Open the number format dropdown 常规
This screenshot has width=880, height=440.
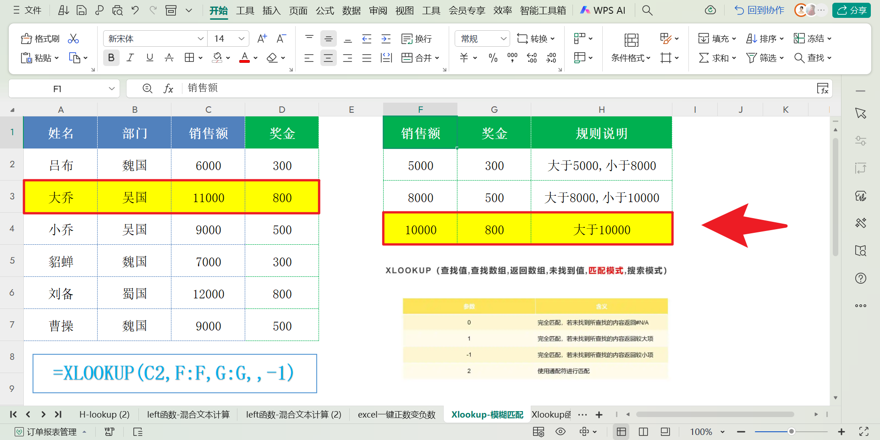[504, 39]
